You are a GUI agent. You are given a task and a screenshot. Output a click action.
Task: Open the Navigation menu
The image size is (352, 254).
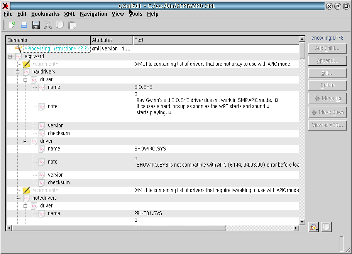point(93,14)
